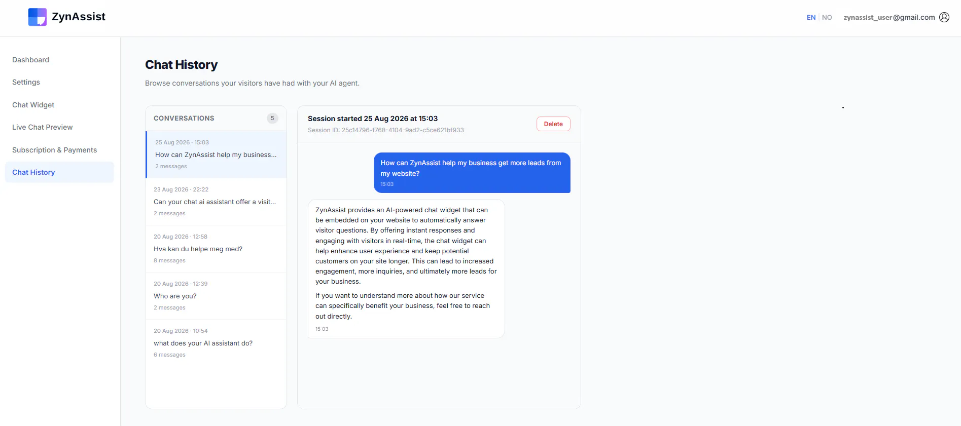Image resolution: width=961 pixels, height=426 pixels.
Task: Click the paragraph "If you want to understand more"
Action: 403,306
